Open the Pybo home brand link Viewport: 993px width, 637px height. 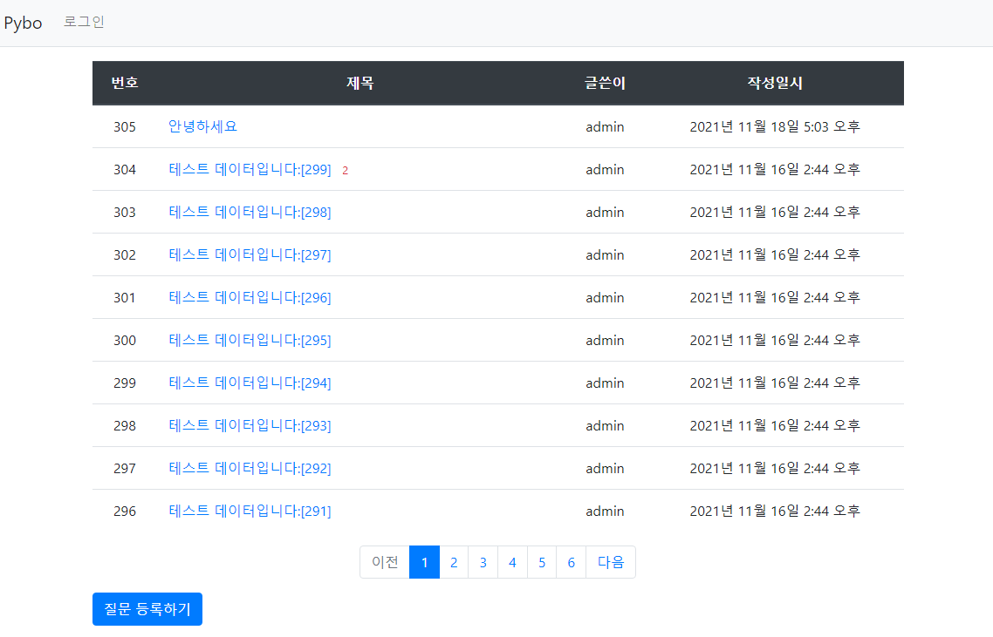[x=23, y=23]
